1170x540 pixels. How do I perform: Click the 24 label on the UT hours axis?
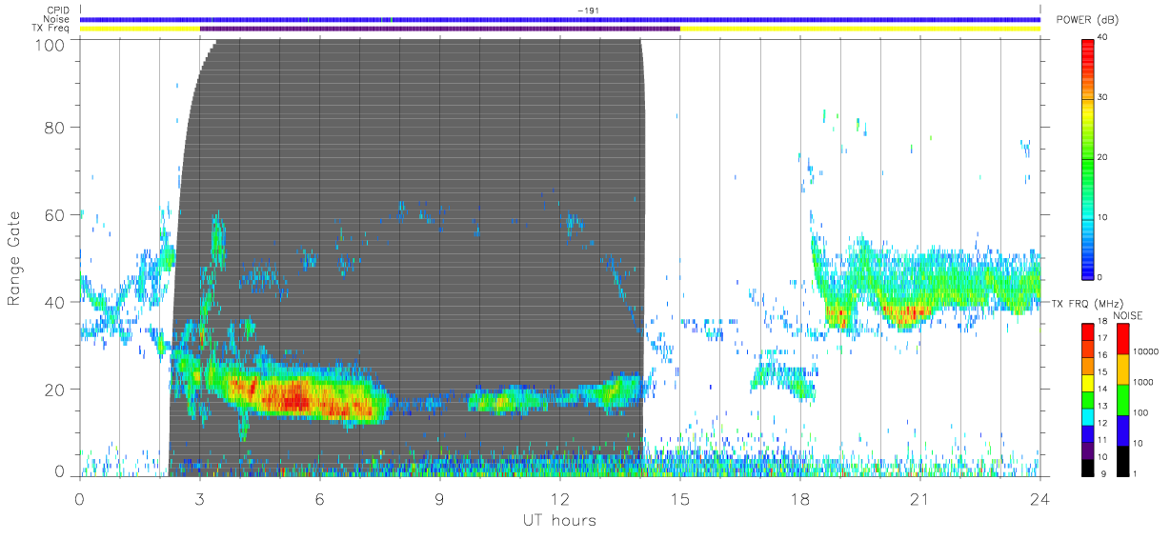(1040, 497)
